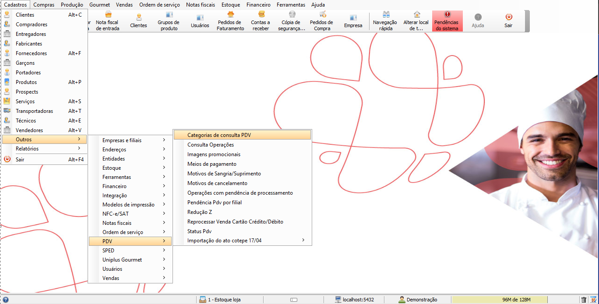Screen dimensions: 599x304
Task: Open the Gourmet menu bar item
Action: point(99,5)
